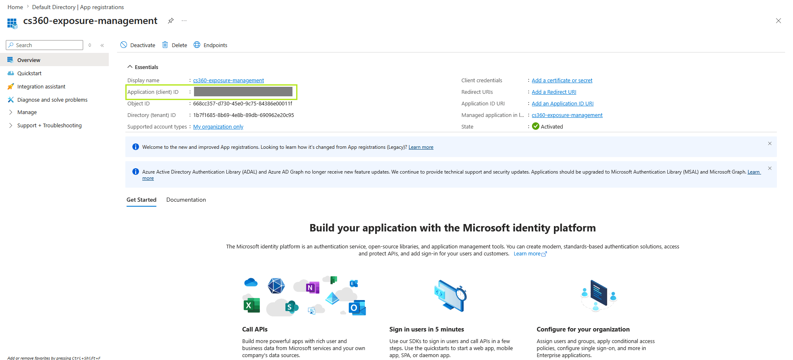Open the managed application cs360-exposure-management link

(x=567, y=115)
